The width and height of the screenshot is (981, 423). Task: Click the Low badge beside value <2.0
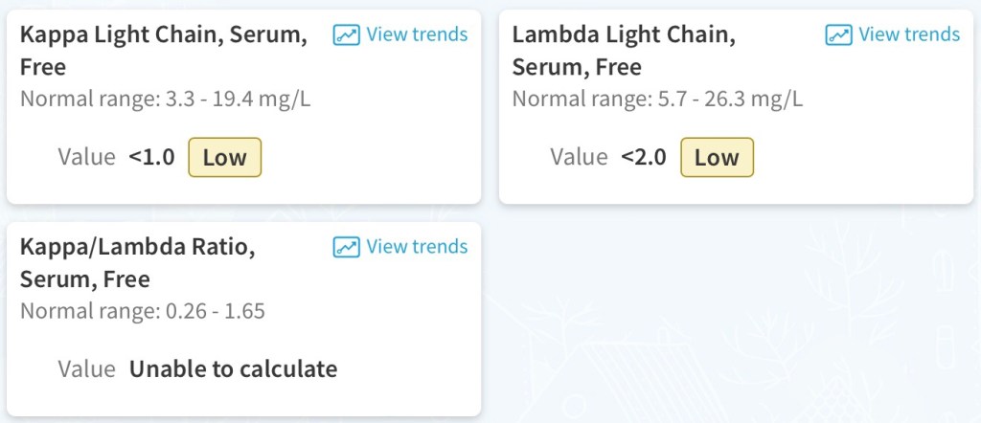(717, 157)
